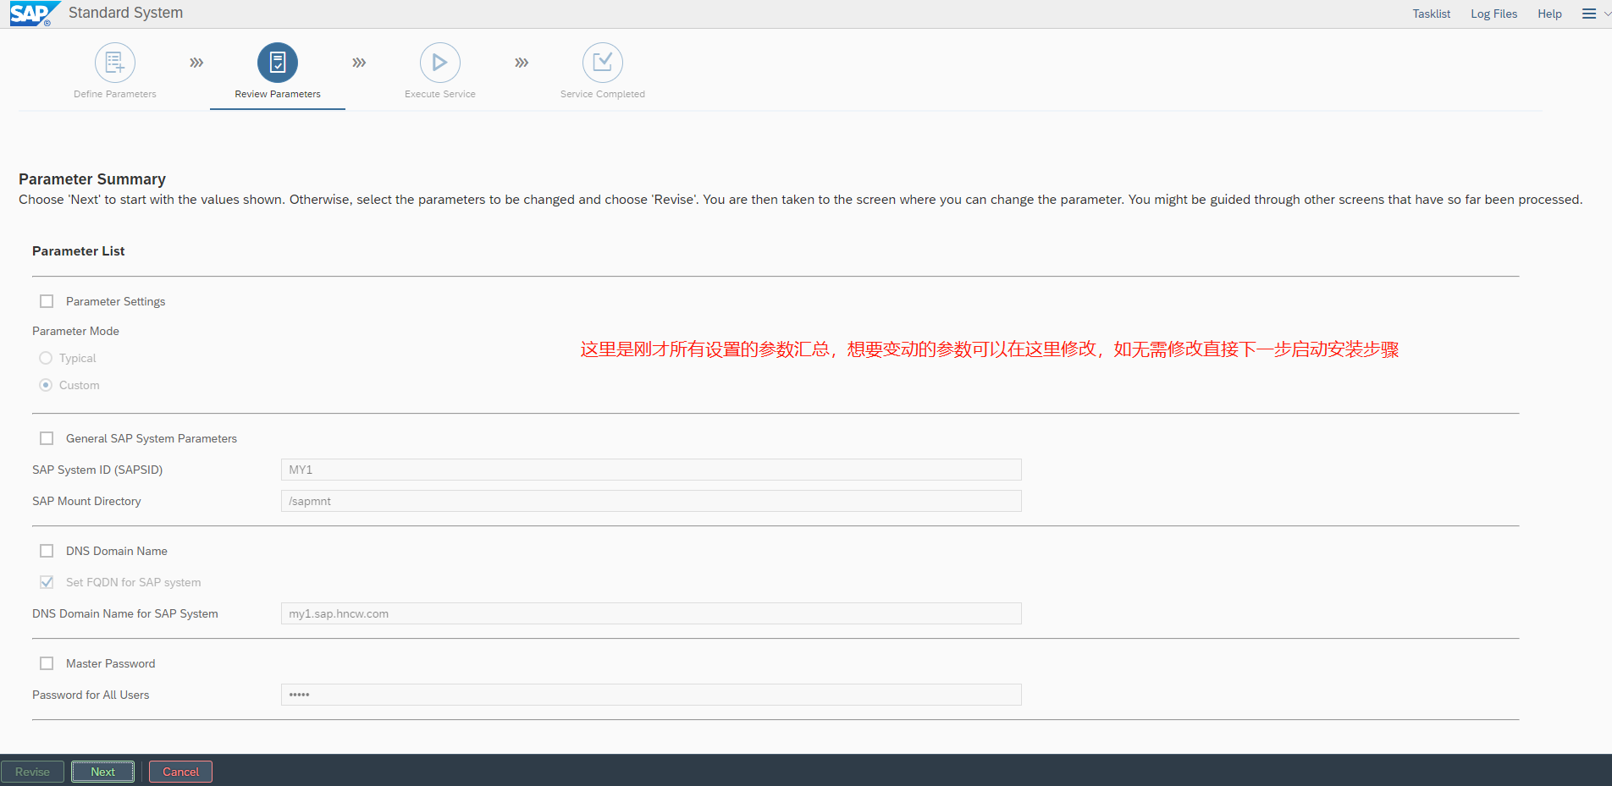Image resolution: width=1612 pixels, height=786 pixels.
Task: Click the Define Parameters step icon
Action: click(x=115, y=63)
